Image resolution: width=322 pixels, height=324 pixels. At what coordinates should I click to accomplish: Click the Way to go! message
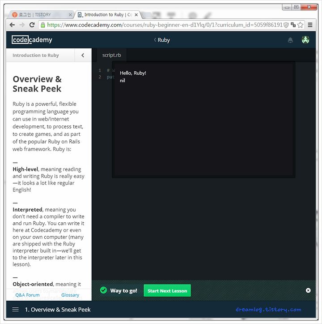[123, 290]
